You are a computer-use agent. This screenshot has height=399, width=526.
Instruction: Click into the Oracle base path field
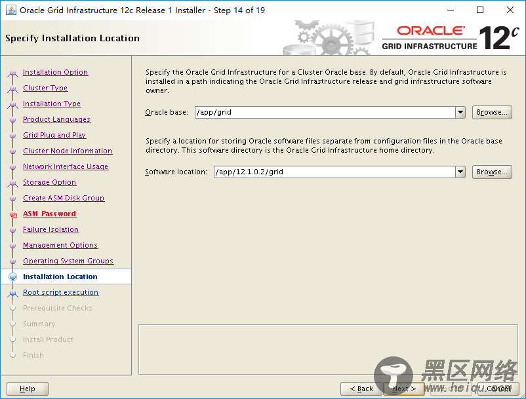[x=325, y=112]
